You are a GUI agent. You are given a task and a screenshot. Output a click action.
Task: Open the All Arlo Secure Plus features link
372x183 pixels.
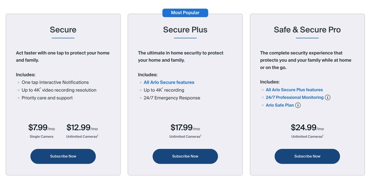pos(294,90)
